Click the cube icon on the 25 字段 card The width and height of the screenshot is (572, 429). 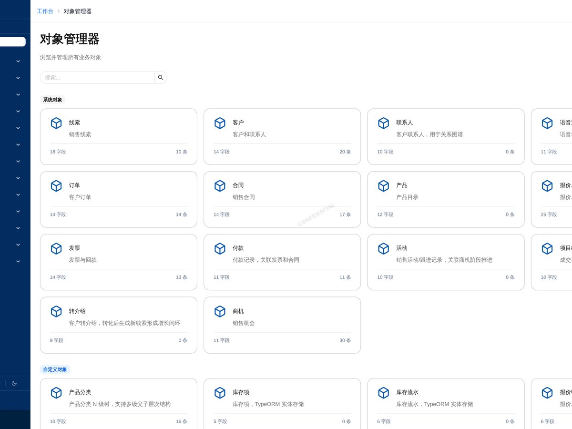click(547, 186)
